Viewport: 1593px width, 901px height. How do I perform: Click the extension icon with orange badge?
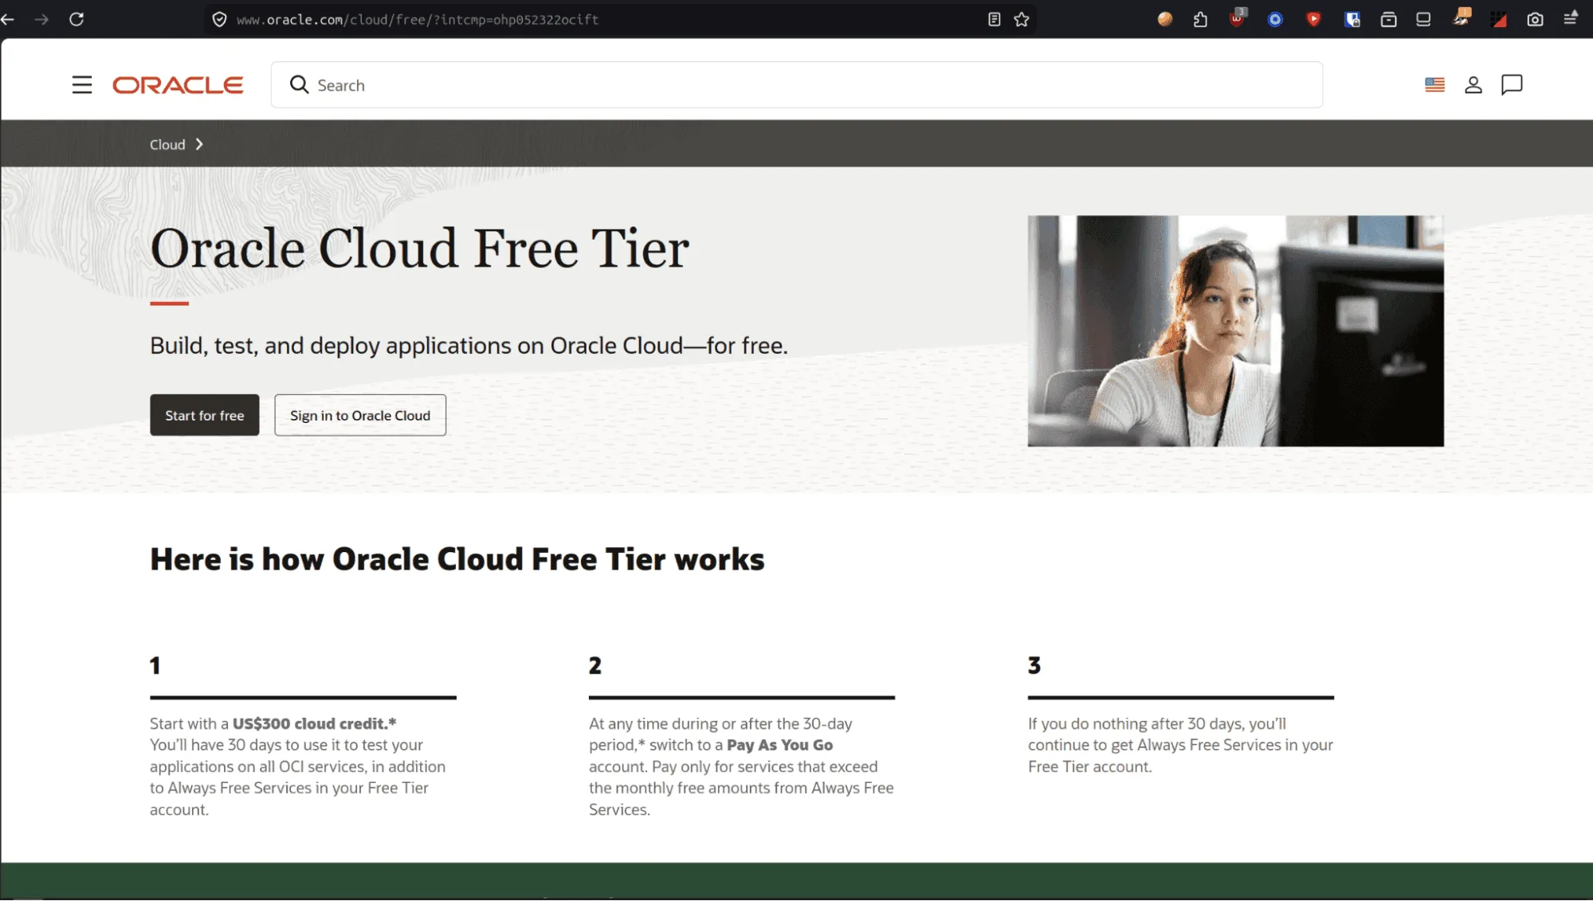point(1462,18)
